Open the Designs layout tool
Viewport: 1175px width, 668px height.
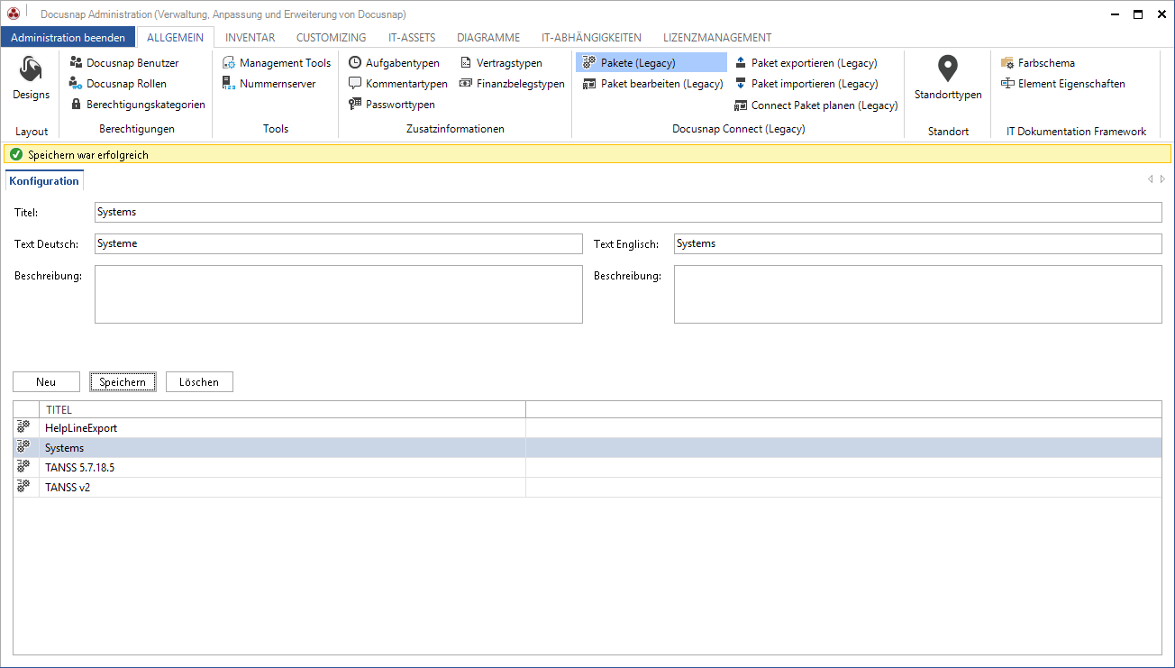point(32,78)
